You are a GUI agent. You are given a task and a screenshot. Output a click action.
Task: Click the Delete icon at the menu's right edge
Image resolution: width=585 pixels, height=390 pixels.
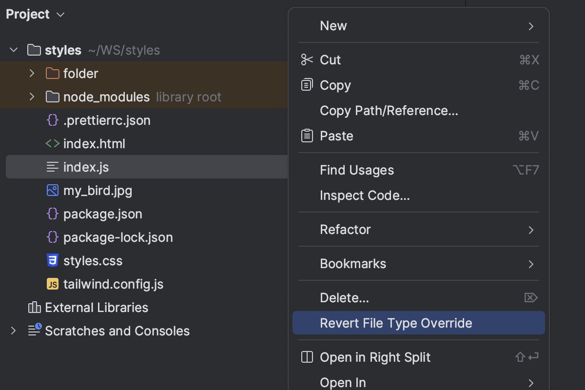pyautogui.click(x=530, y=297)
